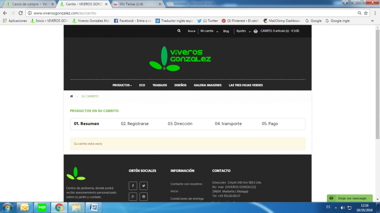Open Condiciones de entrega footer link
This screenshot has height=213, width=380.
(187, 199)
